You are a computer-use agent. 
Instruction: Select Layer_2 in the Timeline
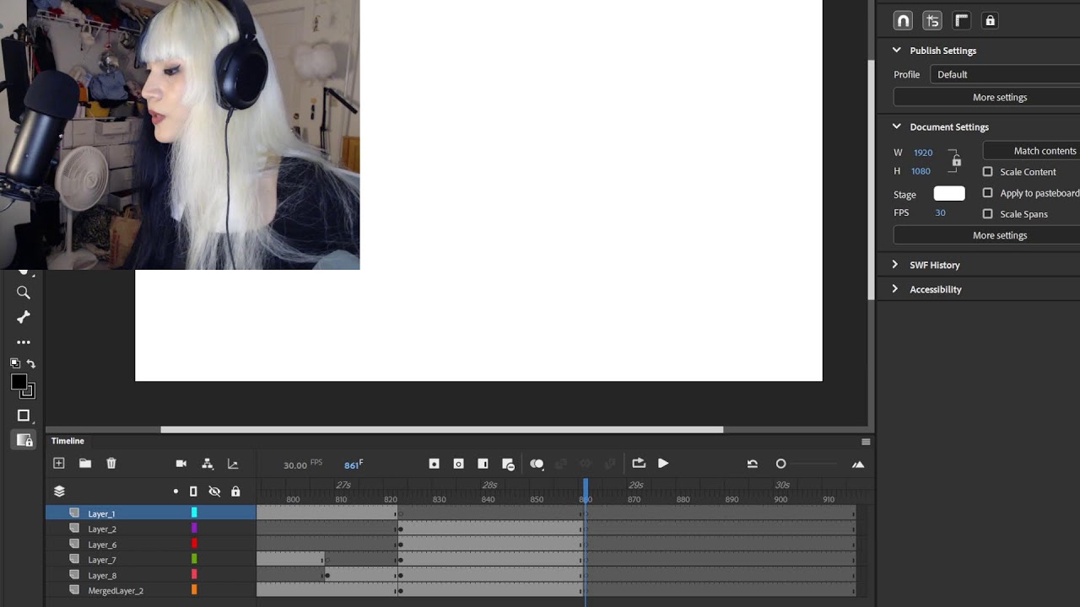pyautogui.click(x=102, y=529)
